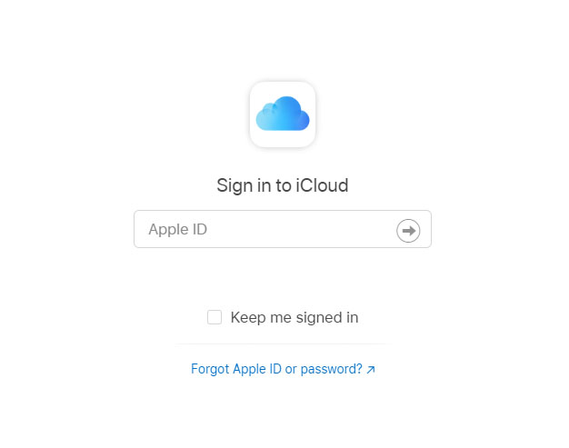
Task: Click the word password in recovery link
Action: pos(332,369)
